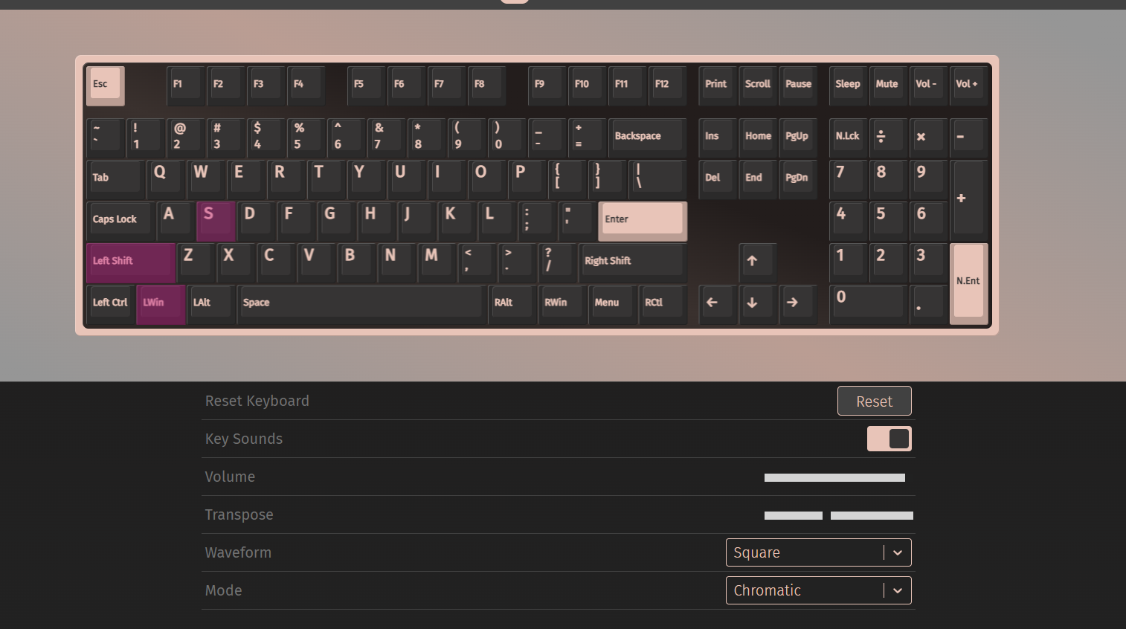This screenshot has height=629, width=1126.
Task: Click the numpad divide key
Action: pyautogui.click(x=888, y=138)
